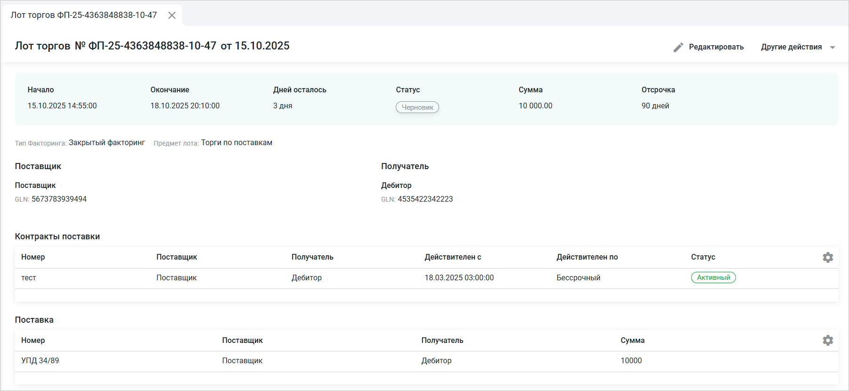Viewport: 849px width, 391px height.
Task: Expand the Другие действия dropdown arrow
Action: click(832, 48)
